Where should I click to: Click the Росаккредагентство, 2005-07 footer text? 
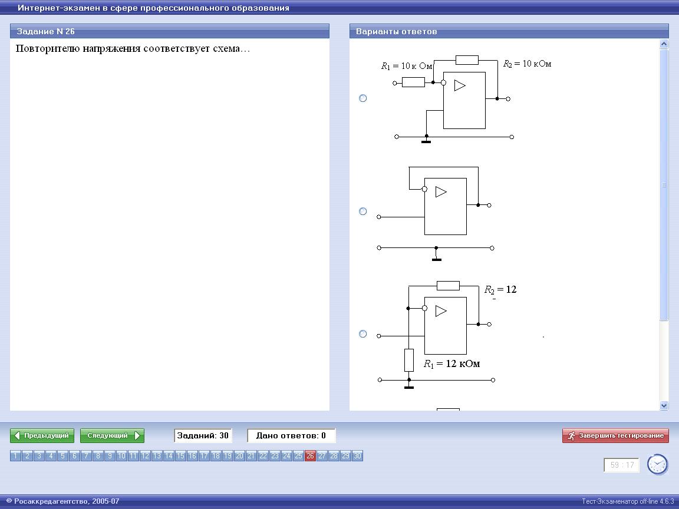(67, 501)
